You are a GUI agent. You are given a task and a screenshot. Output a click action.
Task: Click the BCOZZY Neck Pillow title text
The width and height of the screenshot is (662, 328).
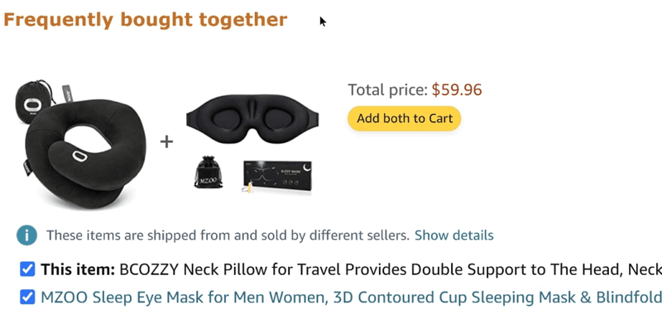coord(391,269)
